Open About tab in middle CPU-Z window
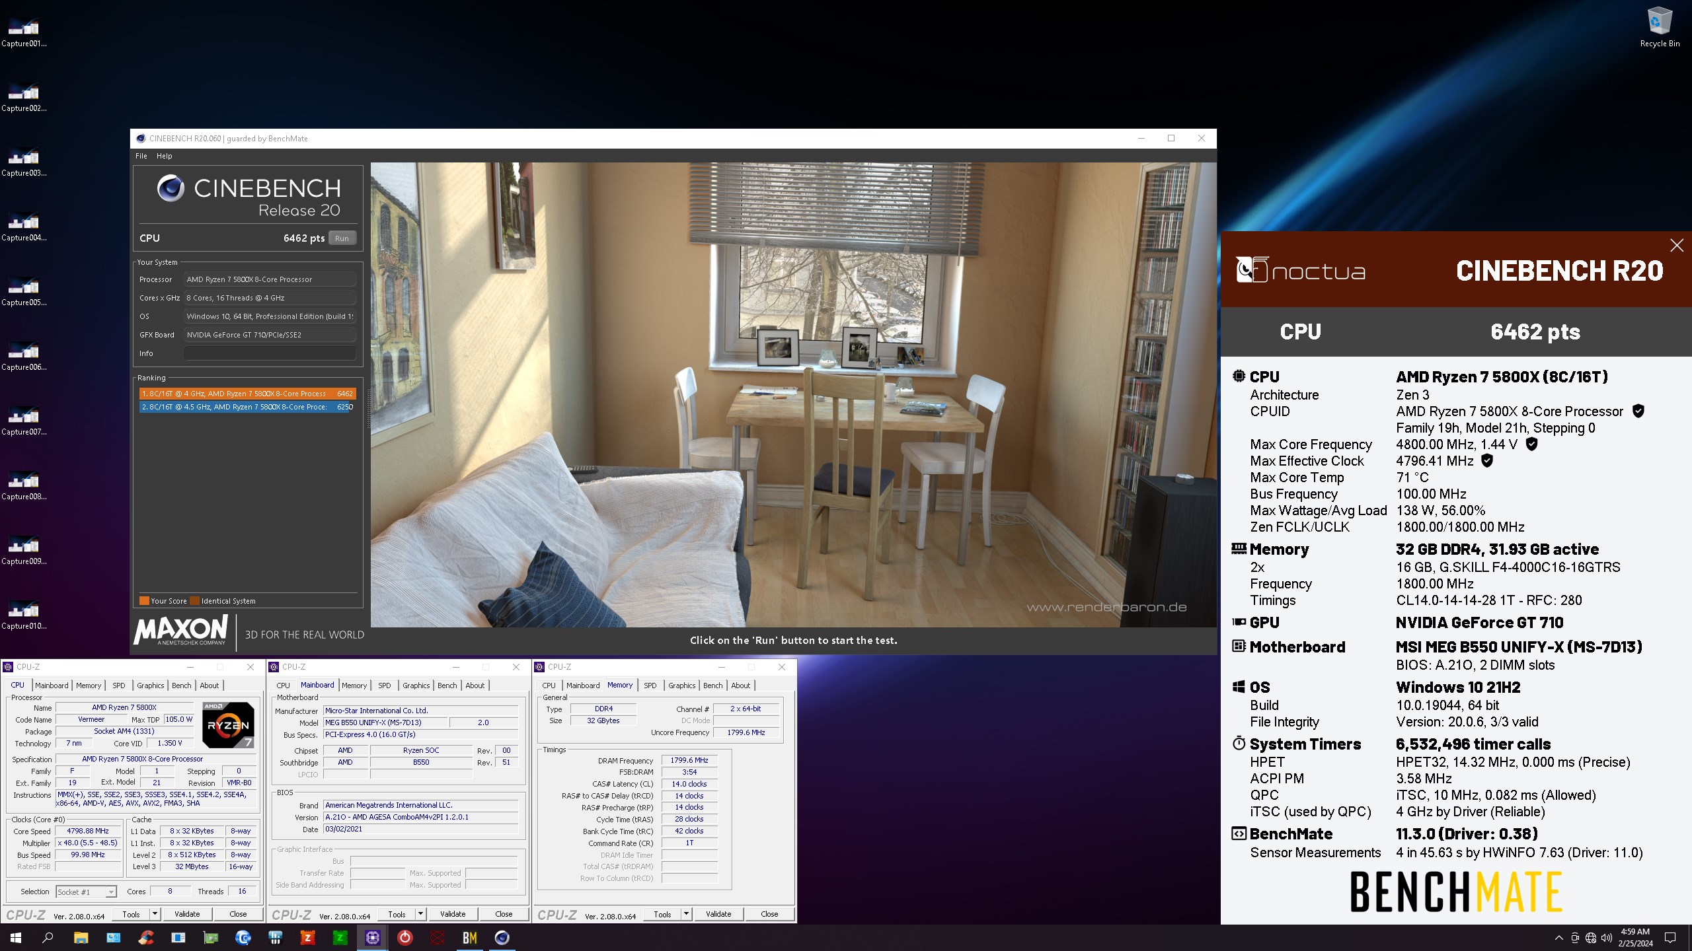The image size is (1692, 951). pos(475,686)
